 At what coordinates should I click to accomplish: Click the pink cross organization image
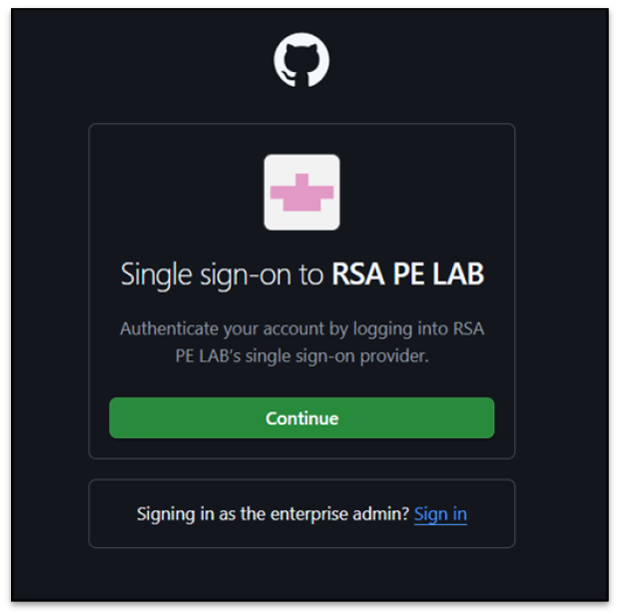pyautogui.click(x=302, y=193)
